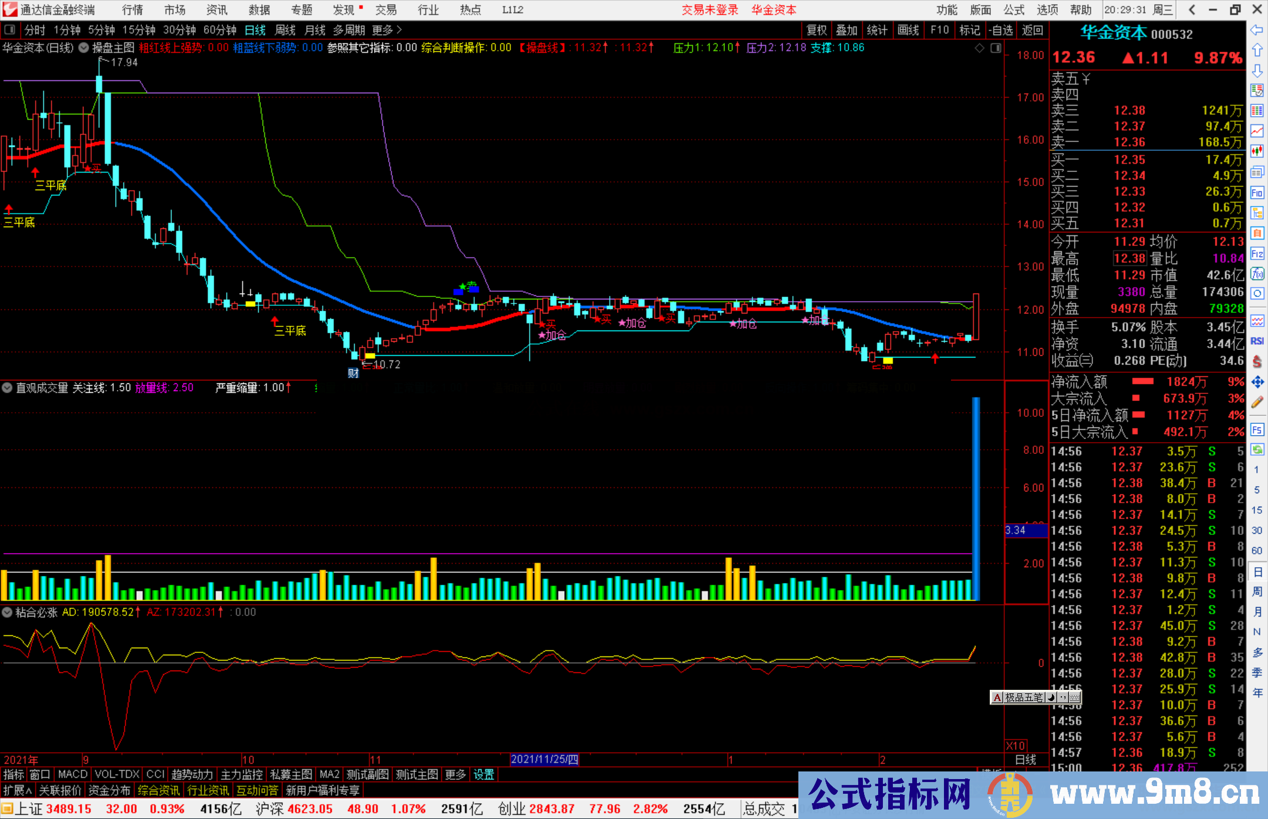The image size is (1268, 819).
Task: Switch to the MACD indicator tab
Action: 72,774
